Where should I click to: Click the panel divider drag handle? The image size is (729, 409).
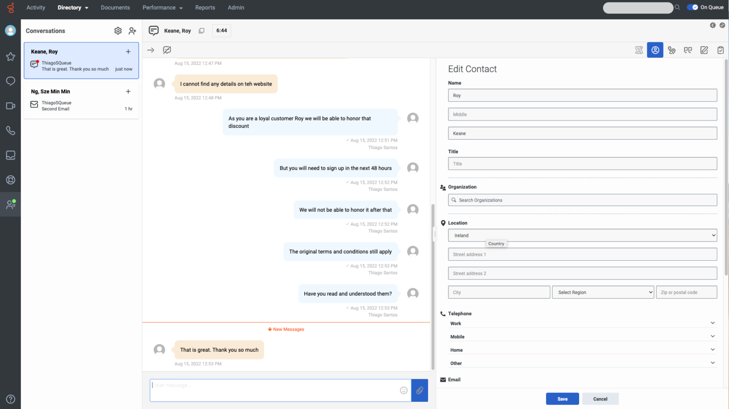click(x=434, y=234)
